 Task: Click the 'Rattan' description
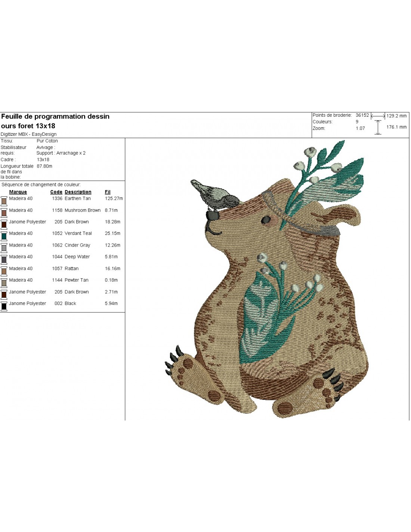click(72, 269)
